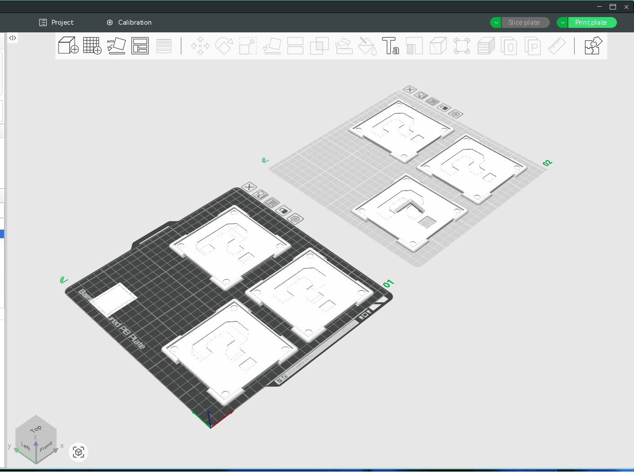Select the Measure tool
This screenshot has height=472, width=634.
click(x=557, y=45)
